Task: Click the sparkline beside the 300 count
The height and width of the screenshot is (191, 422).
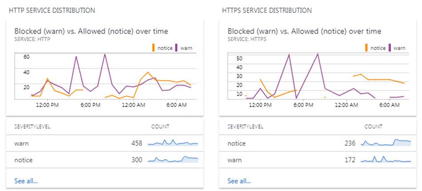Action: pyautogui.click(x=173, y=160)
